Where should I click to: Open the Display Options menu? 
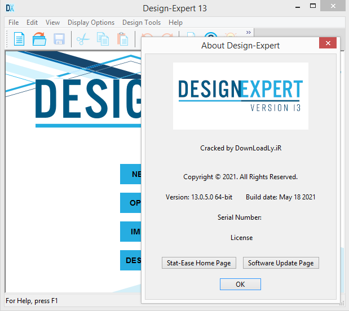91,23
